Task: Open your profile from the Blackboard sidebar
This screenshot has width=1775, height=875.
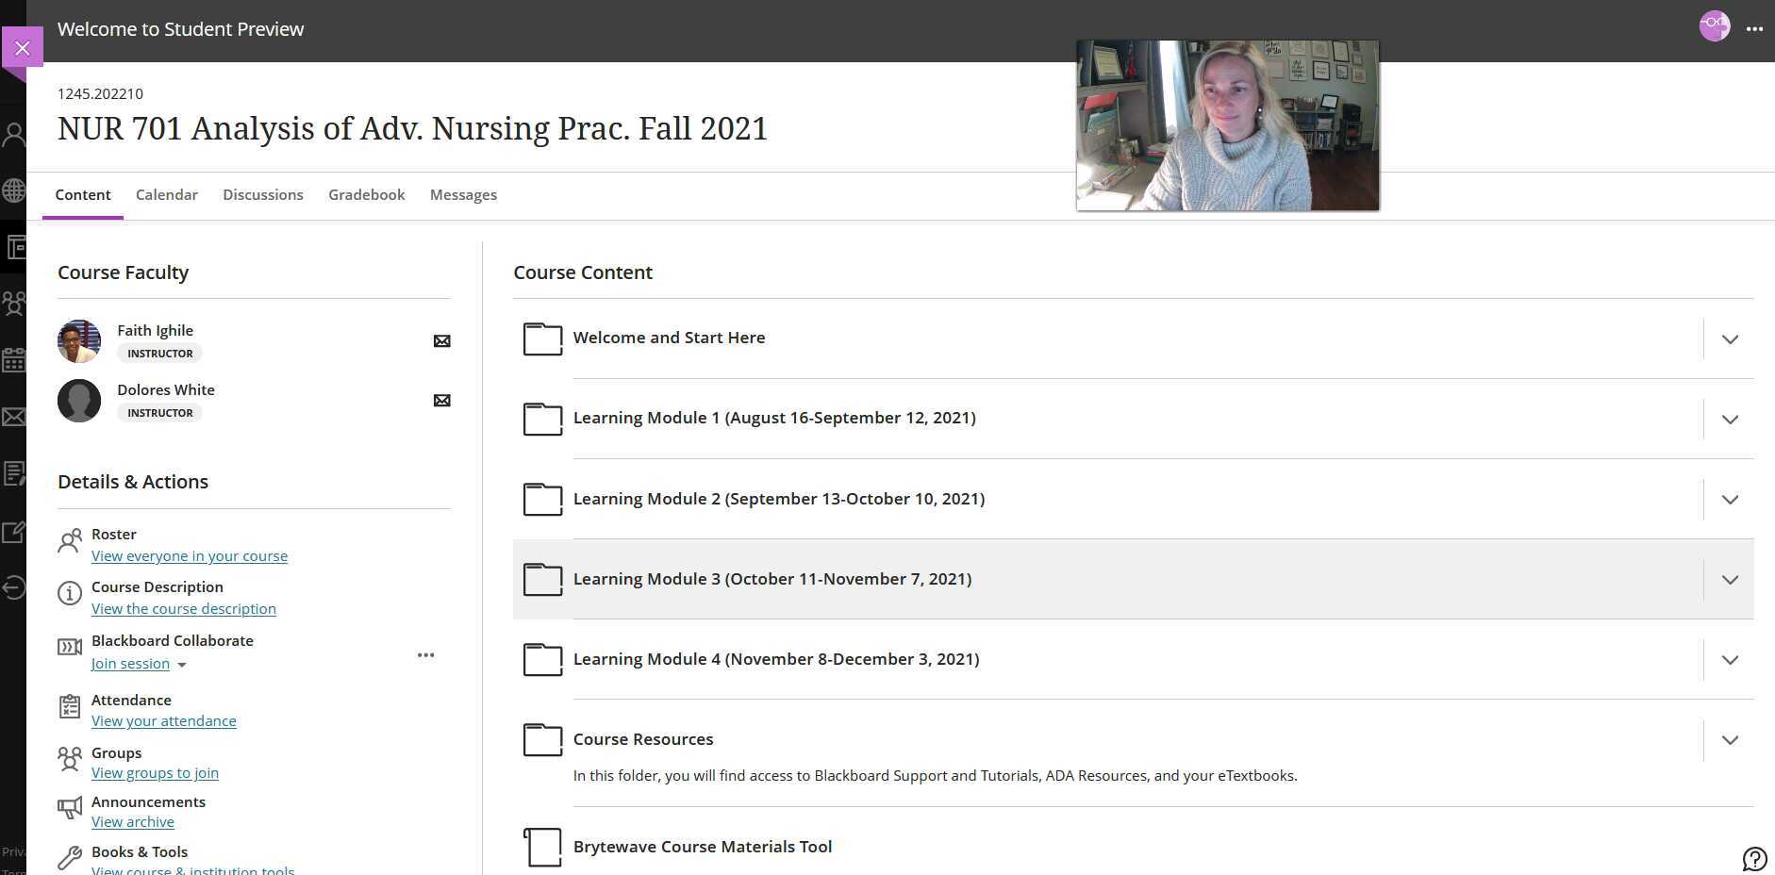Action: tap(14, 133)
